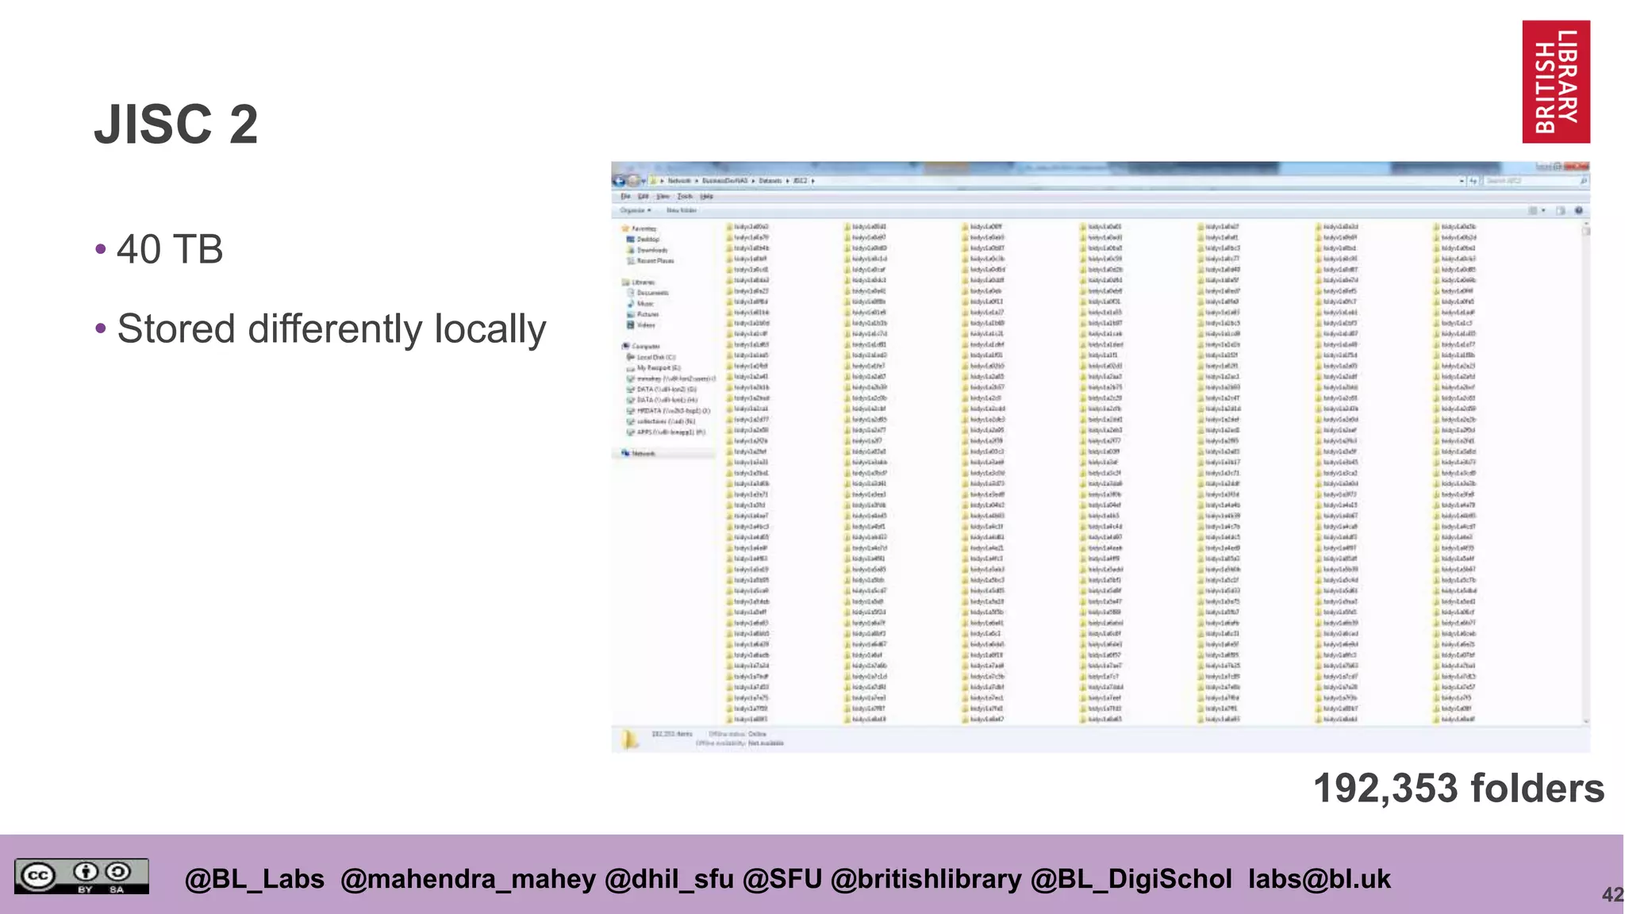Click the Videos library icon
Screen dimensions: 1625x914
click(x=631, y=325)
